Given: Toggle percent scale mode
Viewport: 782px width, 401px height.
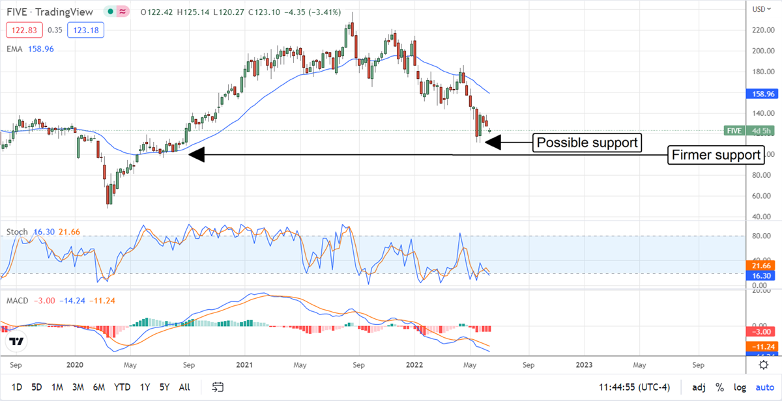Looking at the screenshot, I should click(x=720, y=387).
